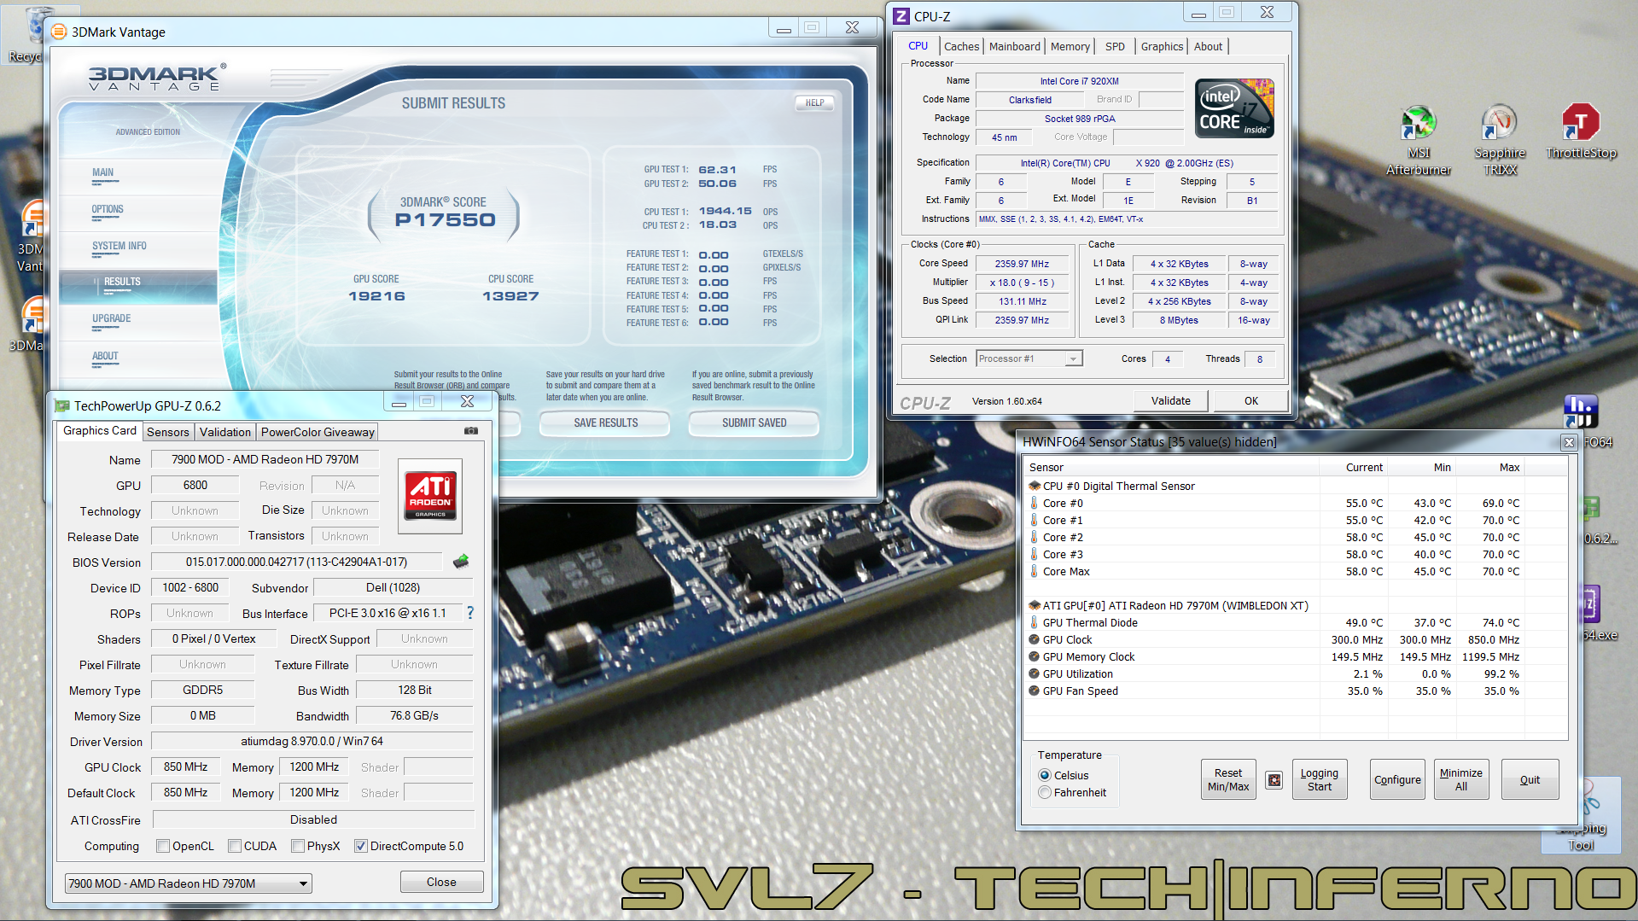Click GPU Fan Speed sensor icon
The image size is (1638, 921).
click(1035, 691)
